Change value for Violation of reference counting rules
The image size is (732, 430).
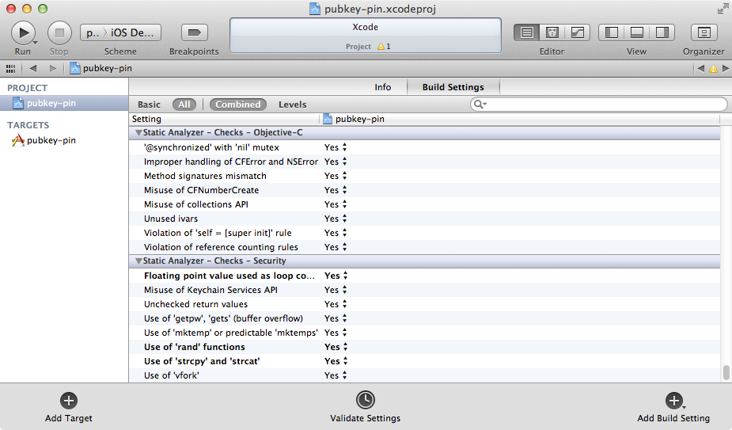click(x=336, y=247)
